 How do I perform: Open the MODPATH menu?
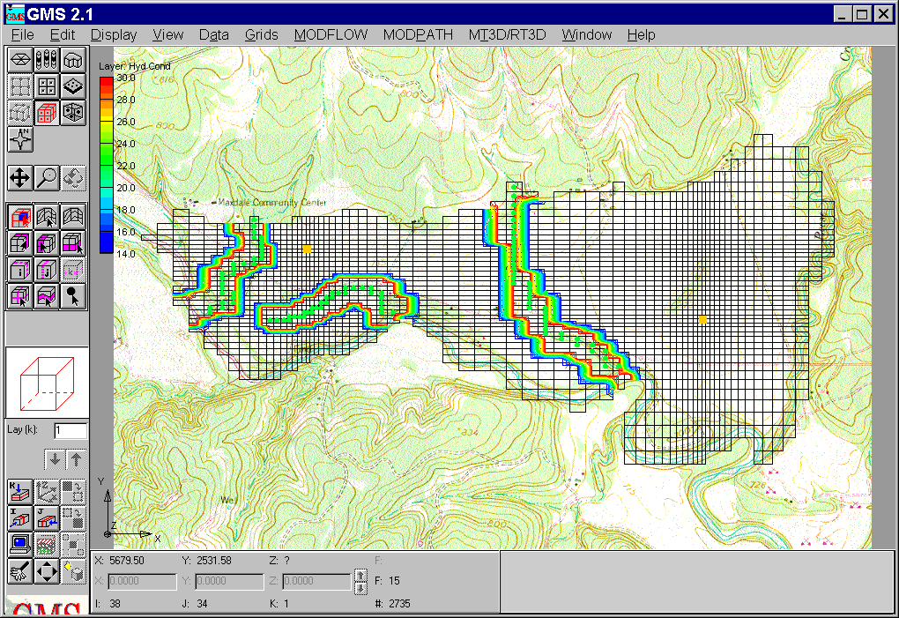coord(418,35)
